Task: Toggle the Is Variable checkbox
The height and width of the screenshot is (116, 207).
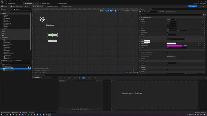Action: tap(158, 12)
